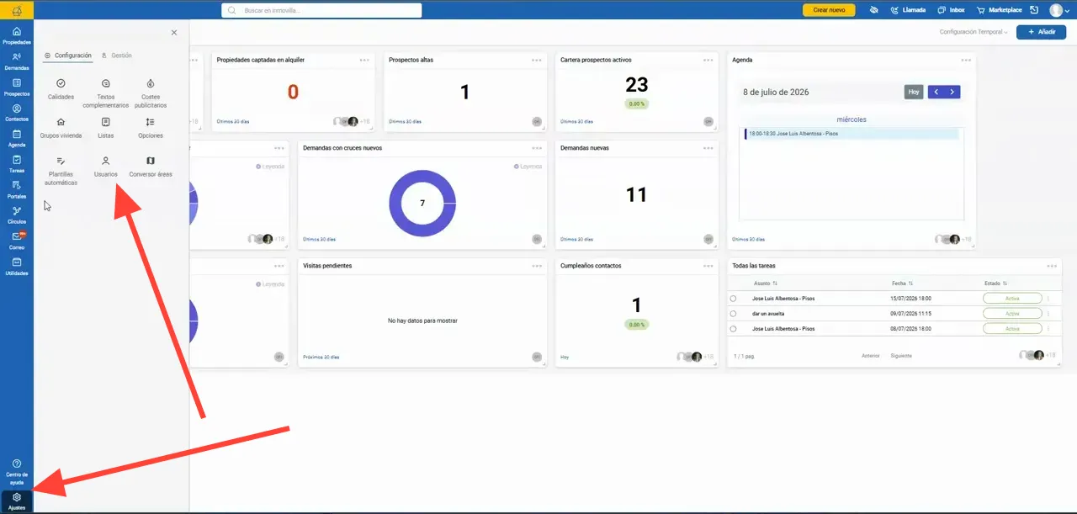This screenshot has height=514, width=1077.
Task: Click the Añadir button
Action: point(1042,32)
